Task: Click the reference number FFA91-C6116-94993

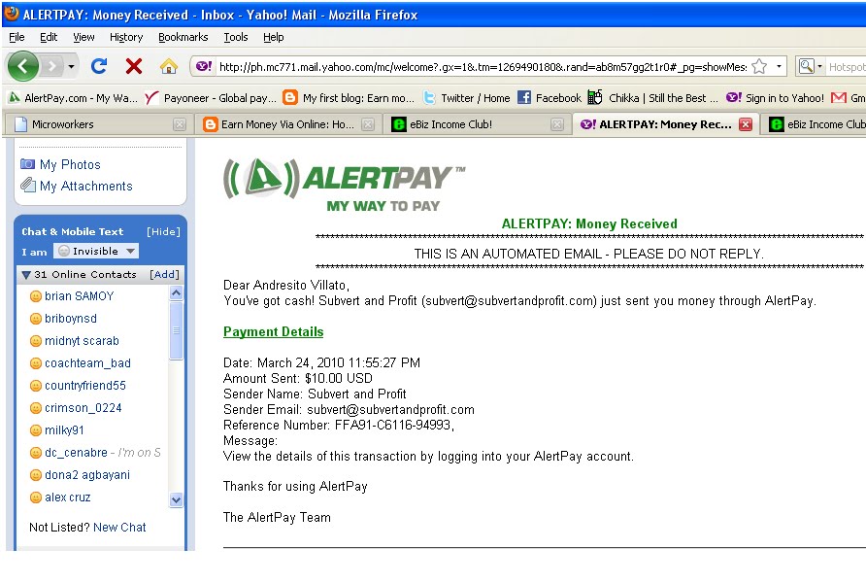Action: tap(392, 425)
